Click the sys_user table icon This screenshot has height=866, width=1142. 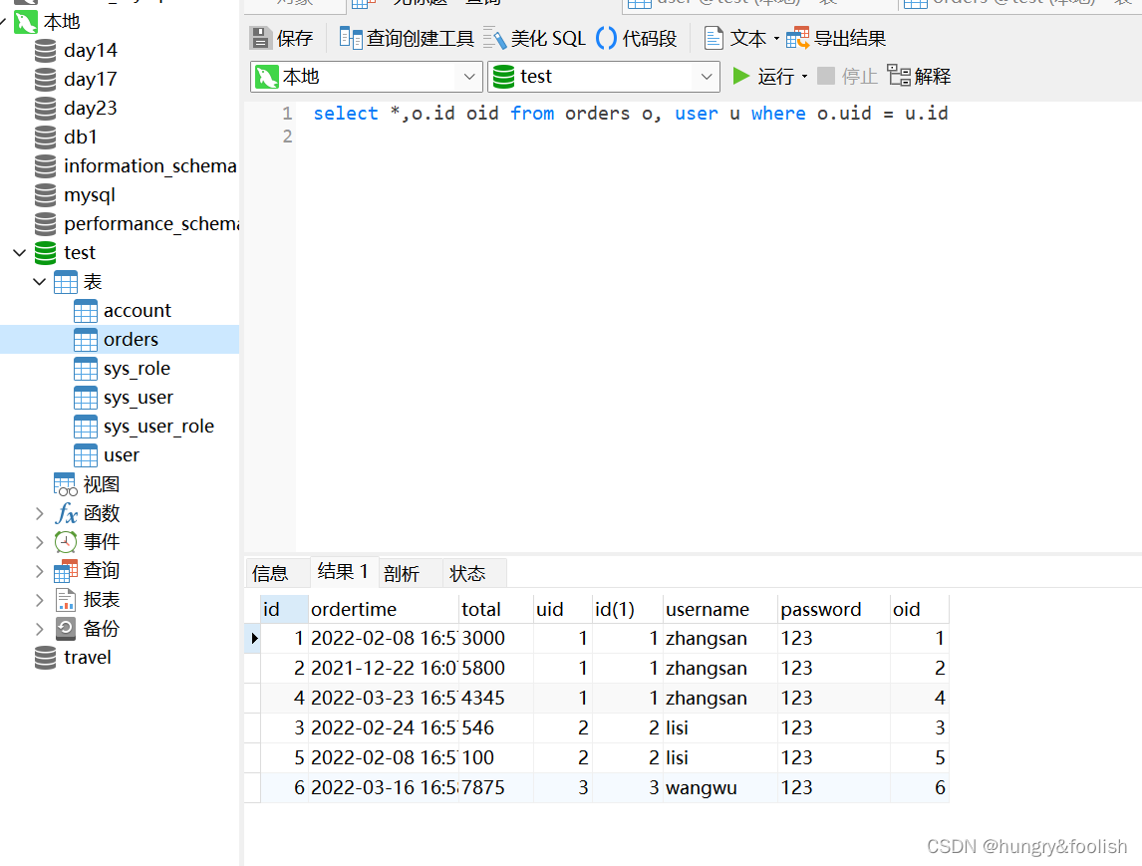coord(86,398)
